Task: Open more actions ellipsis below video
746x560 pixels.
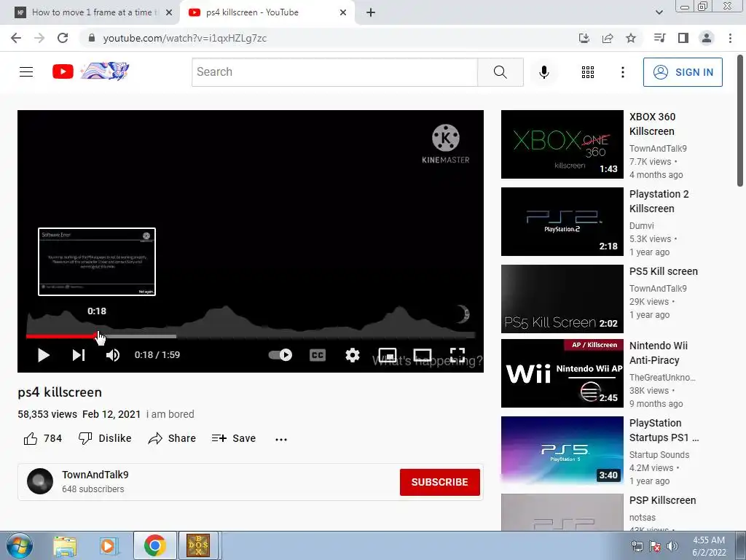Action: (x=281, y=439)
